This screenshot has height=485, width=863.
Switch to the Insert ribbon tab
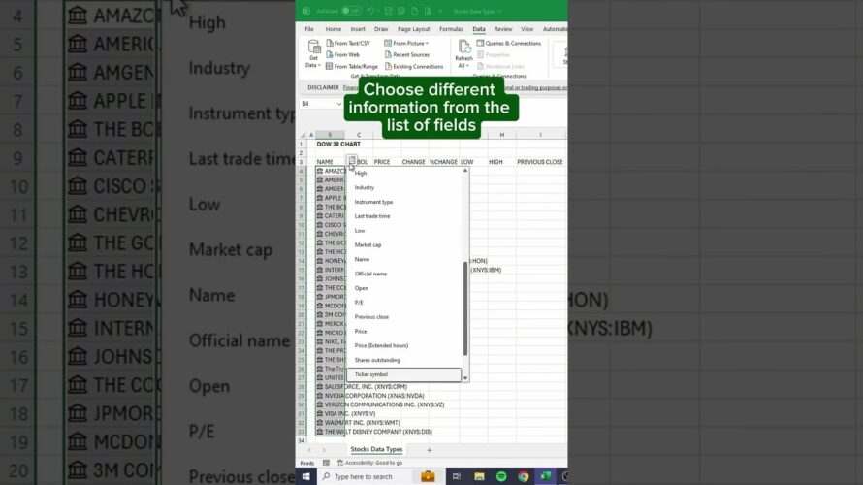(358, 29)
